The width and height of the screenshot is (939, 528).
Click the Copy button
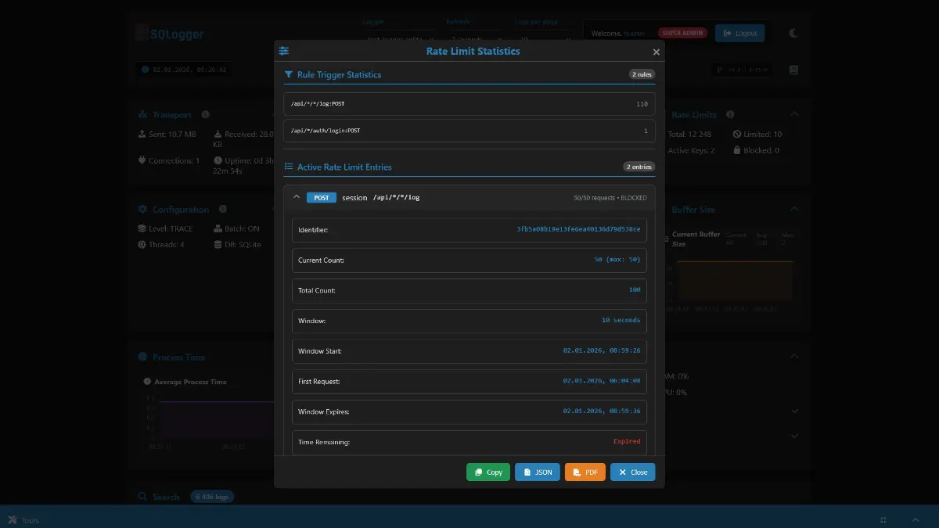coord(488,472)
